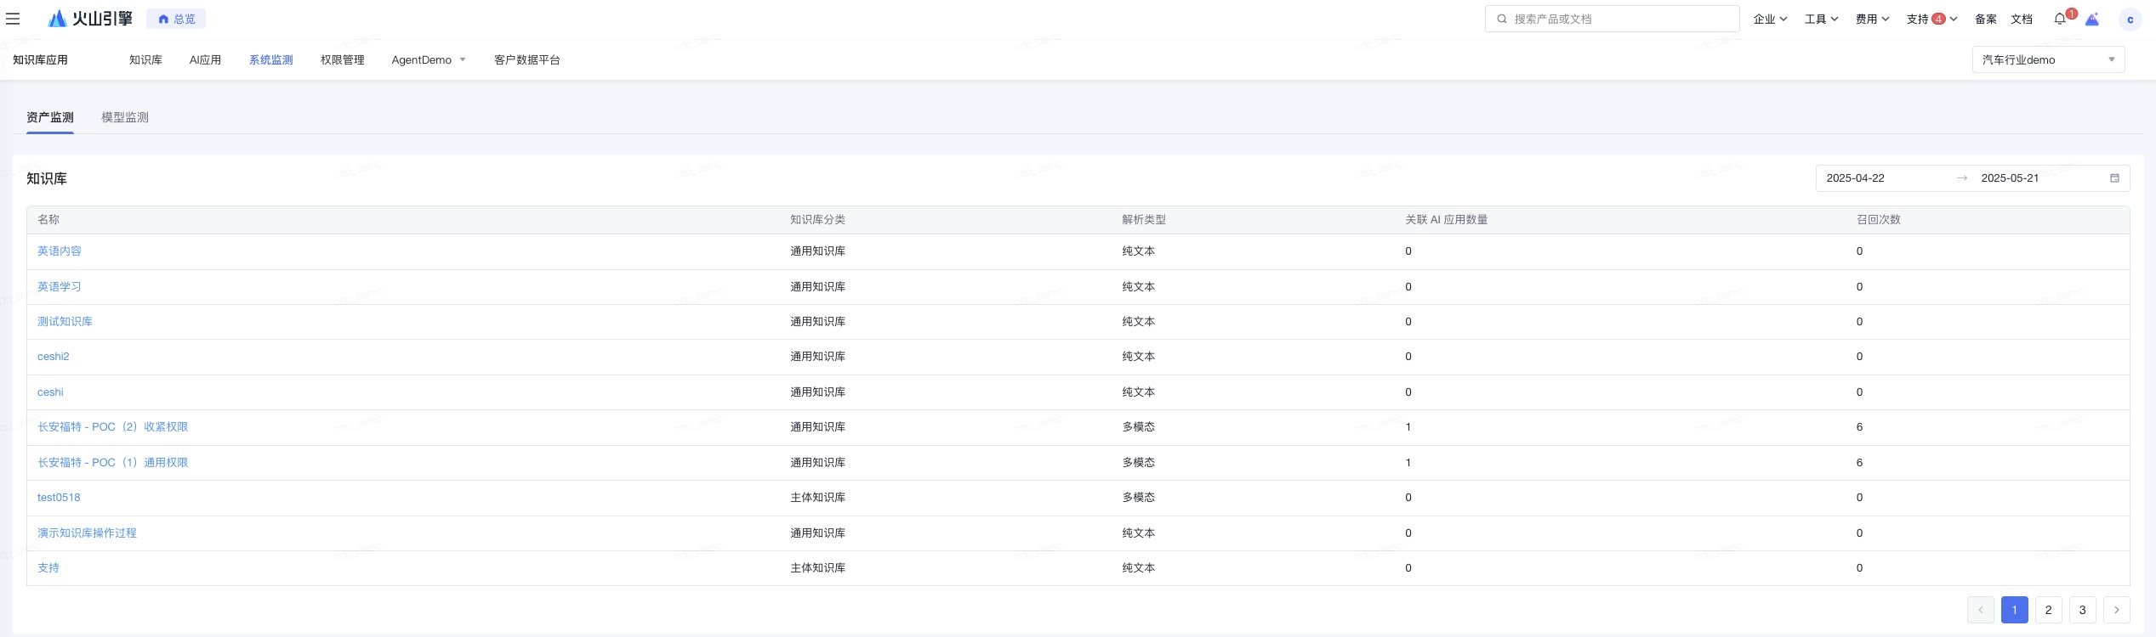The image size is (2156, 637).
Task: Click the Volcano Engine logo
Action: pos(91,19)
